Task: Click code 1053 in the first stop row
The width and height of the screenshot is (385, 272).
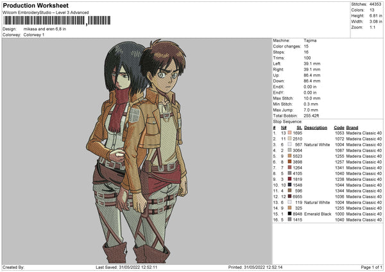Action: click(339, 133)
